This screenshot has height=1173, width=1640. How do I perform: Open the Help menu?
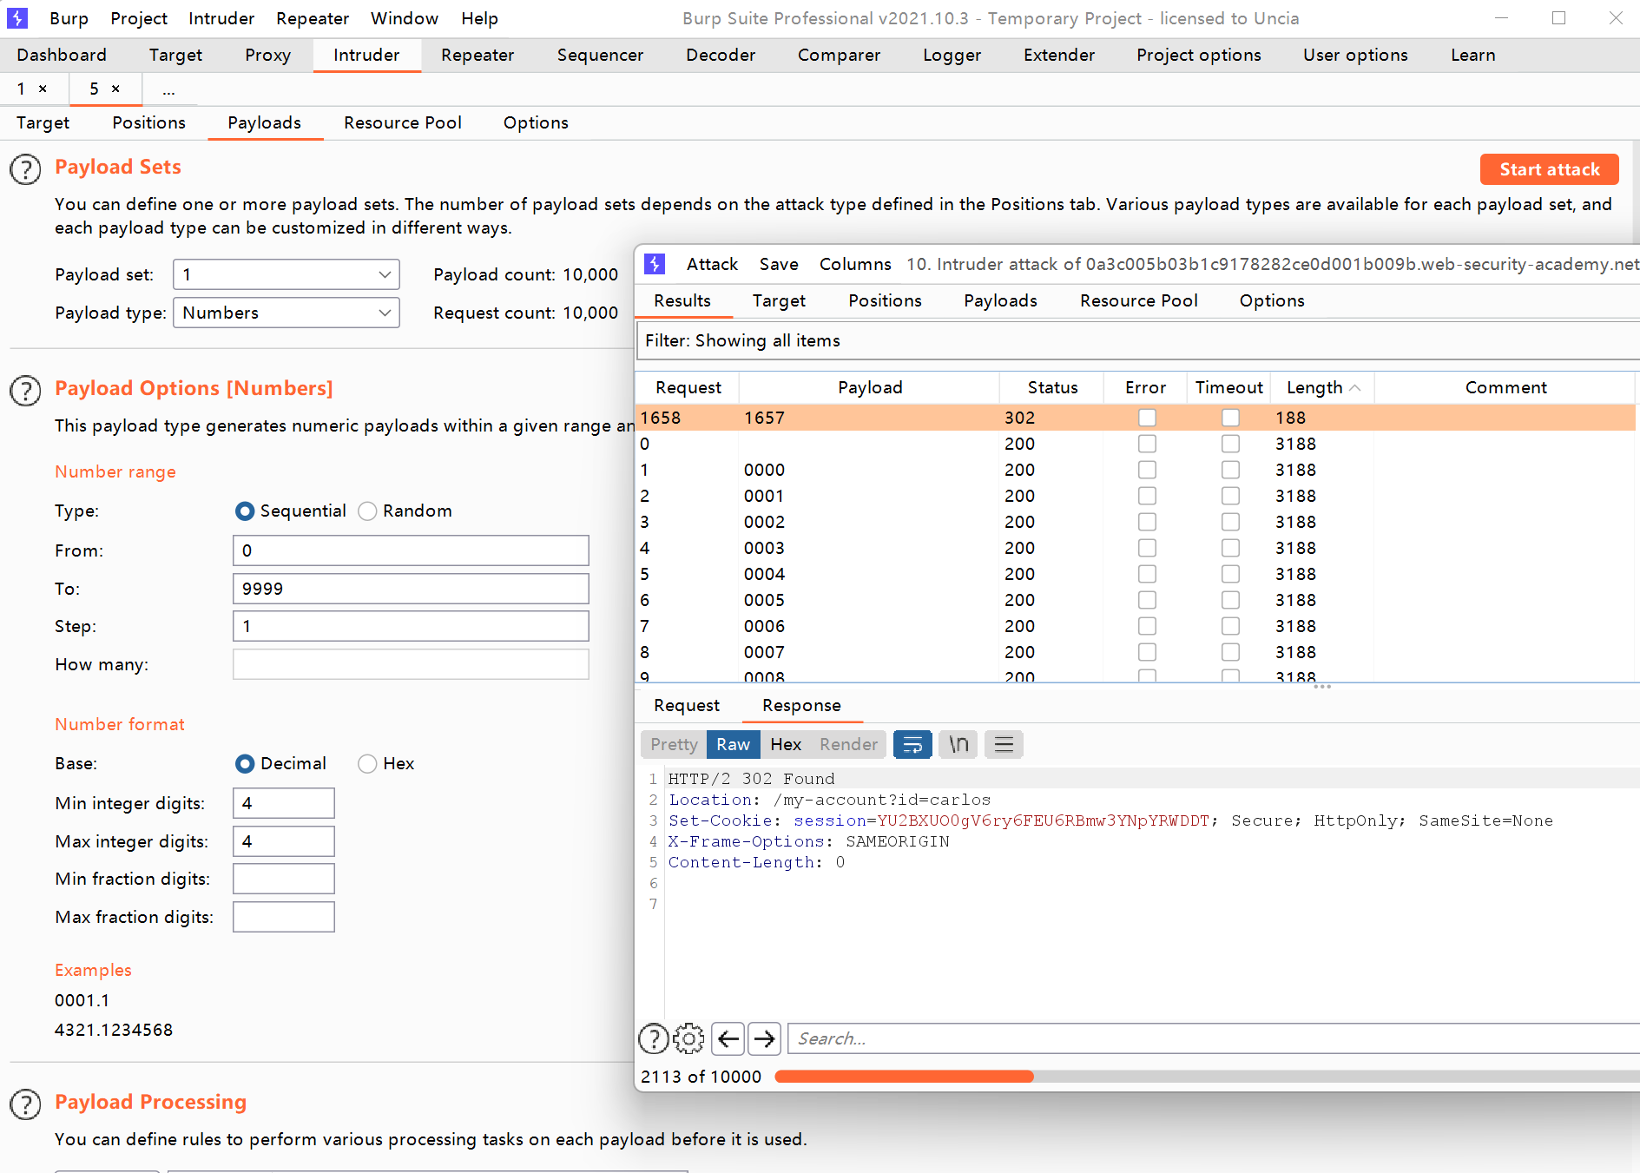point(479,18)
